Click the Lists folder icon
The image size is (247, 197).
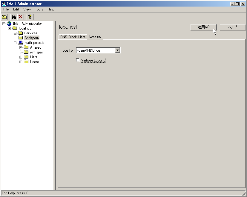click(26, 57)
